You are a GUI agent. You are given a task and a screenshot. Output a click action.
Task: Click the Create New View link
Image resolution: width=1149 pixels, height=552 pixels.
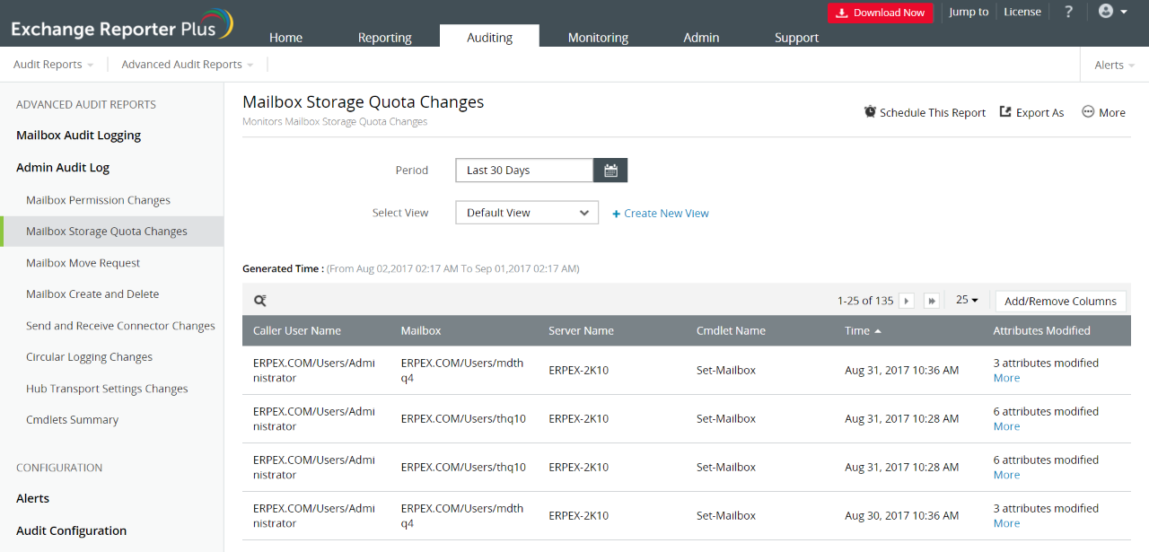coord(661,214)
